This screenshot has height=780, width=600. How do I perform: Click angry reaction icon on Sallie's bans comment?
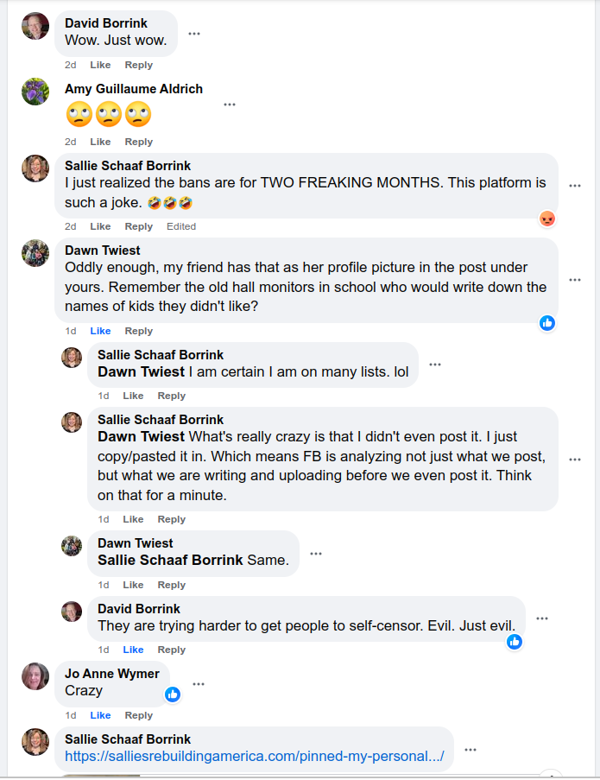coord(546,219)
